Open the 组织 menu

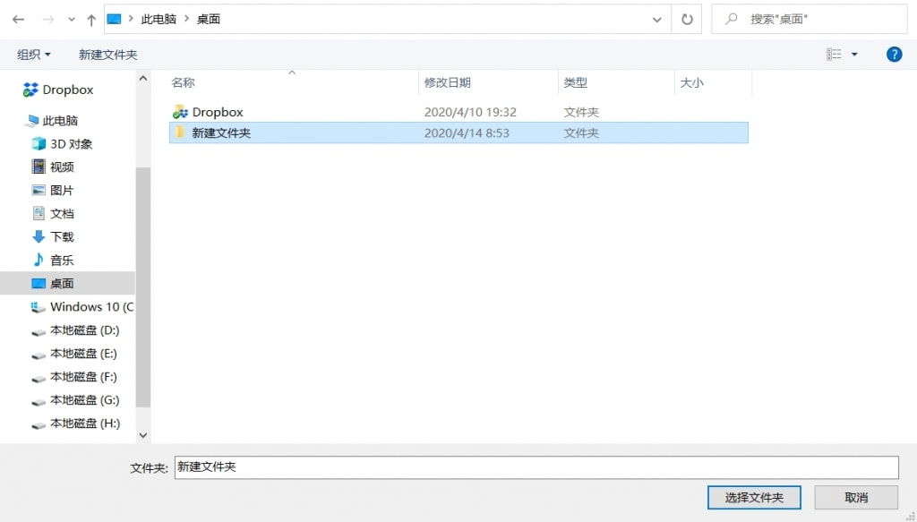coord(34,55)
